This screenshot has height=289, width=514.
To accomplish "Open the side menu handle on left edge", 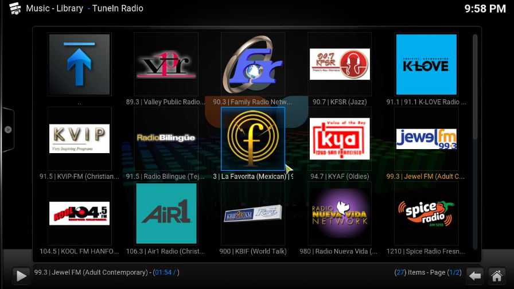I will (x=8, y=130).
